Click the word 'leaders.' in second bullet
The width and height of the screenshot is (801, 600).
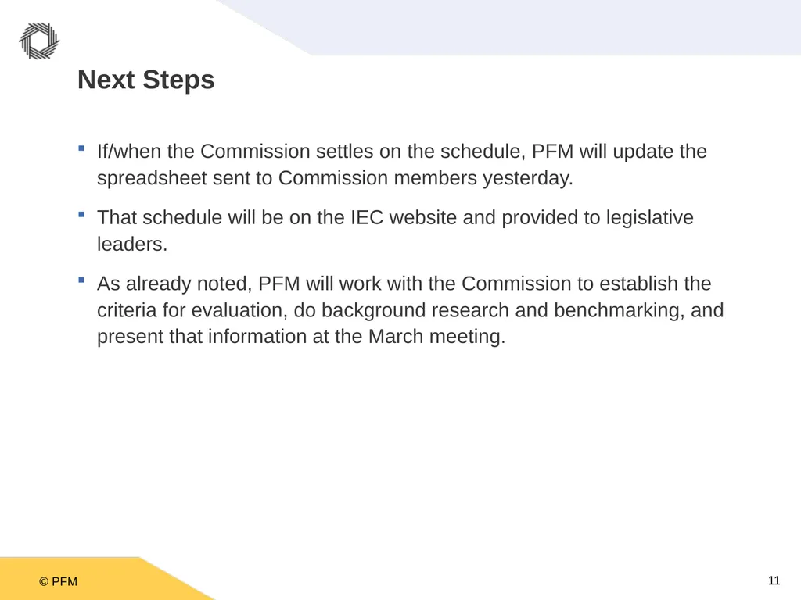coord(132,244)
